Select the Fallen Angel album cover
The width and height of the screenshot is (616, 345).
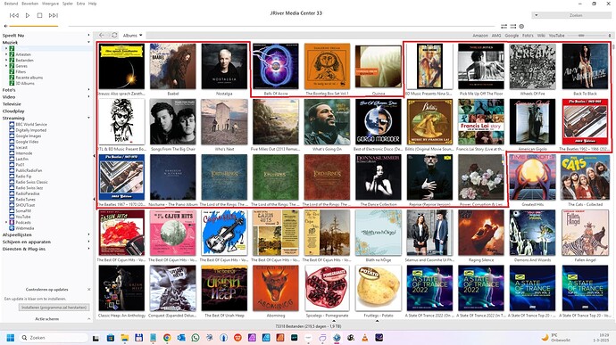pyautogui.click(x=585, y=233)
